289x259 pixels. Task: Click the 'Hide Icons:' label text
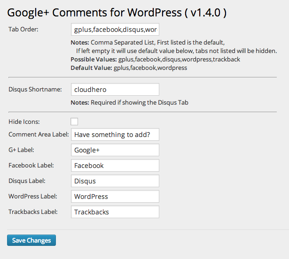click(24, 122)
